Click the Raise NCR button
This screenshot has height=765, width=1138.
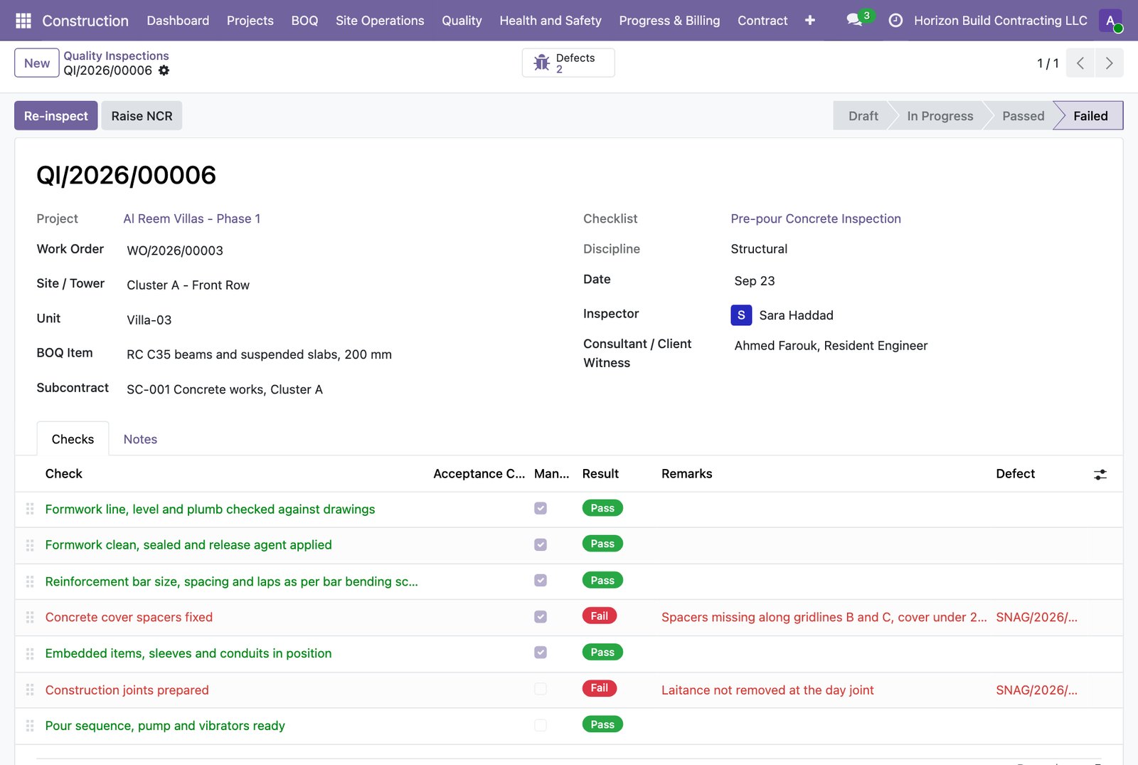pyautogui.click(x=142, y=116)
